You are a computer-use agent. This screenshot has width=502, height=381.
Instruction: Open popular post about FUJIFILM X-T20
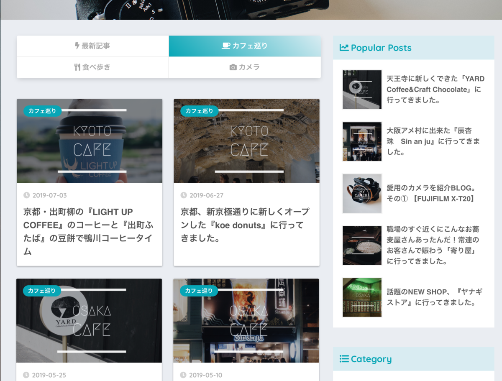[431, 193]
